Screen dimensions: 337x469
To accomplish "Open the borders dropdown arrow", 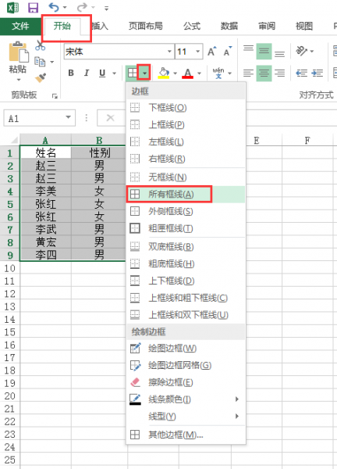I will 144,73.
